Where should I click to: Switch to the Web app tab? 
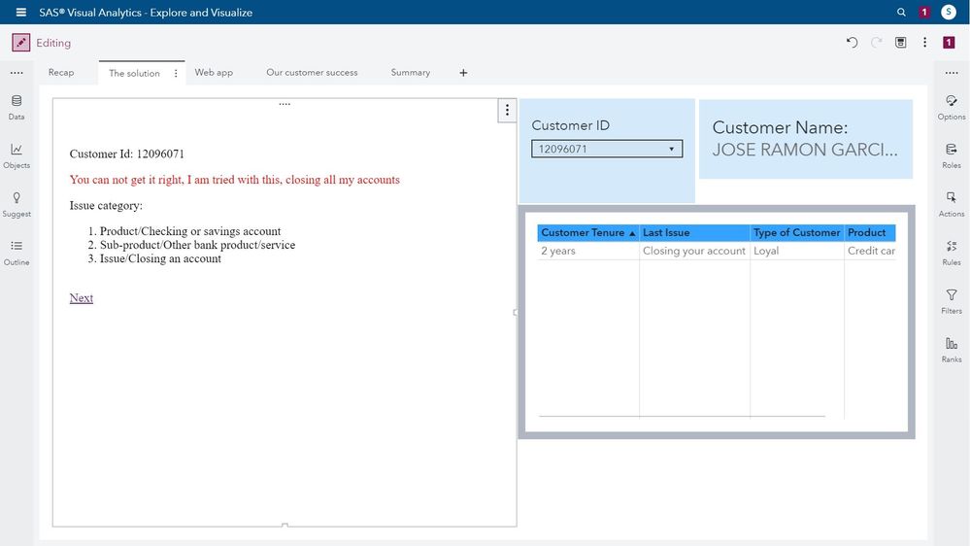click(214, 73)
